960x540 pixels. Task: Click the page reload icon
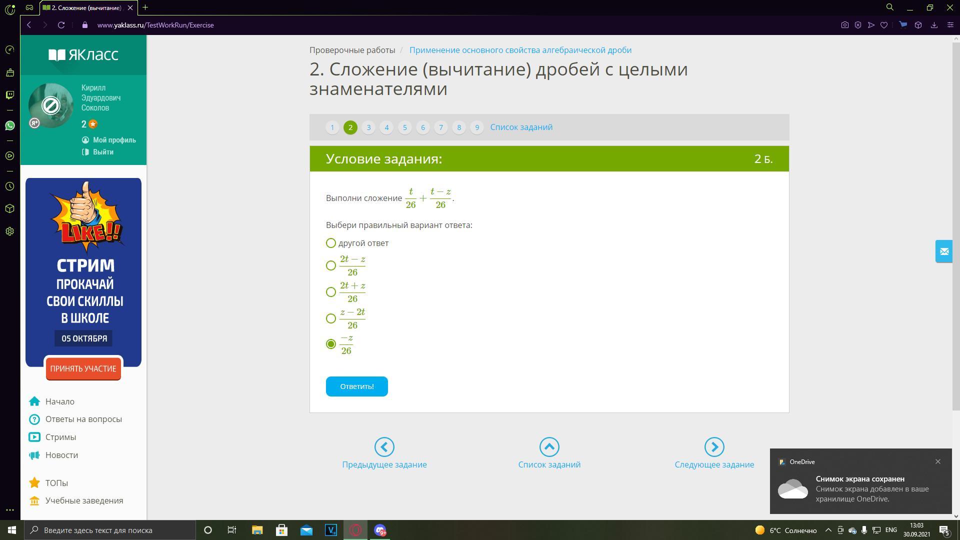[x=61, y=25]
